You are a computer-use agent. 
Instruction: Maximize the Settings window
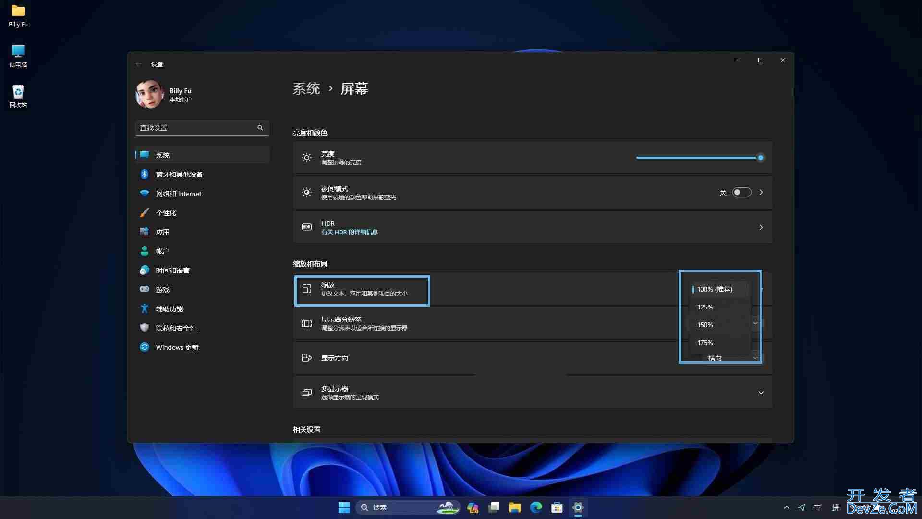tap(761, 60)
